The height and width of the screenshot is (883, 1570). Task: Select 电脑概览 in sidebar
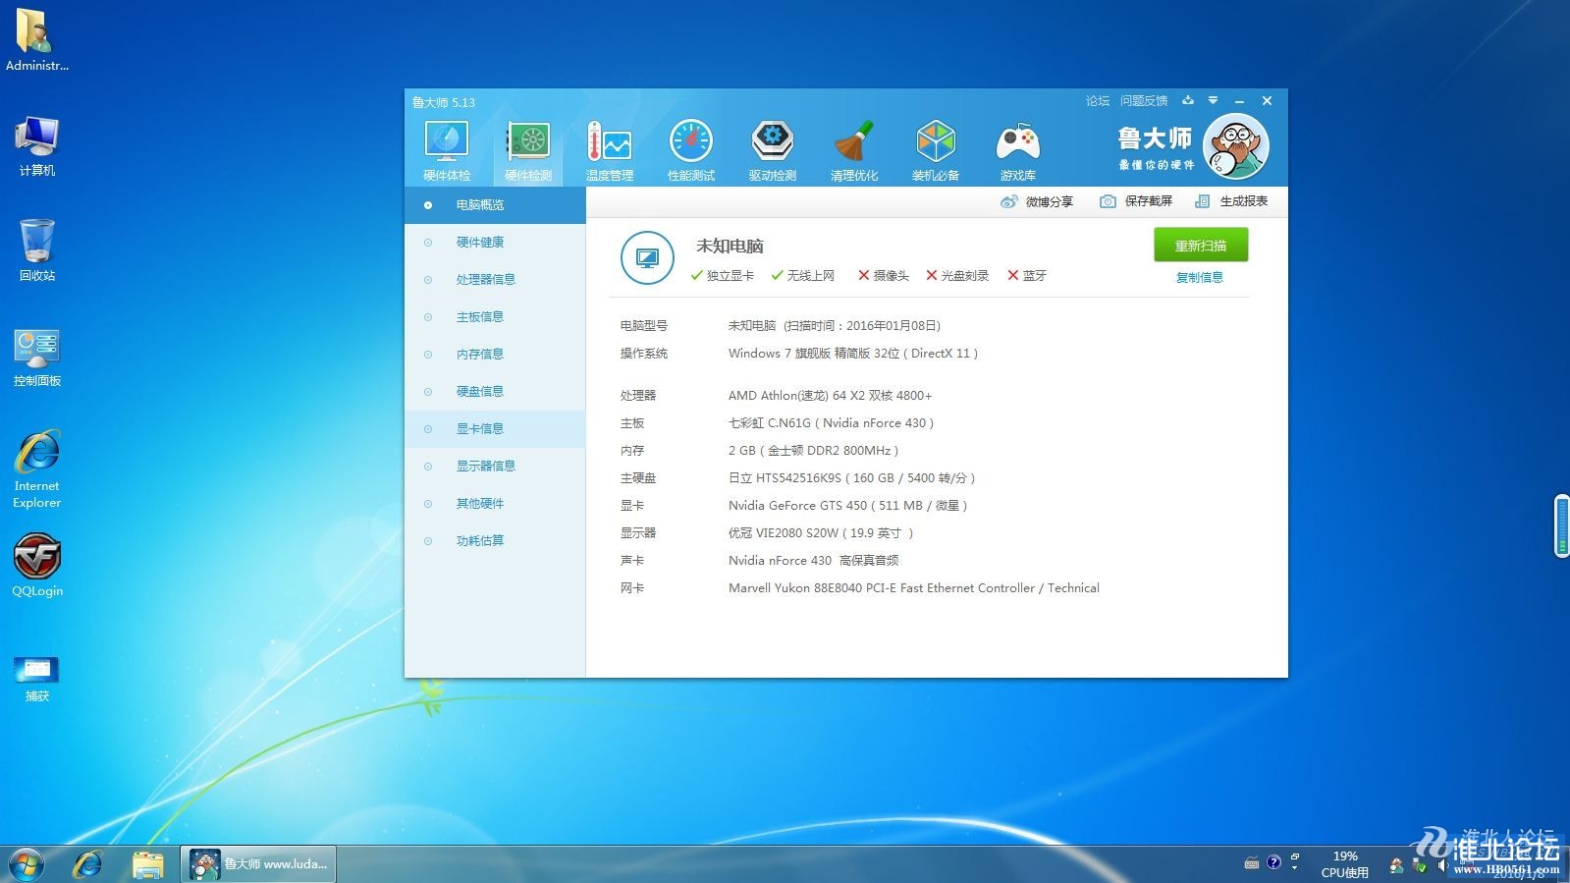[x=495, y=205]
